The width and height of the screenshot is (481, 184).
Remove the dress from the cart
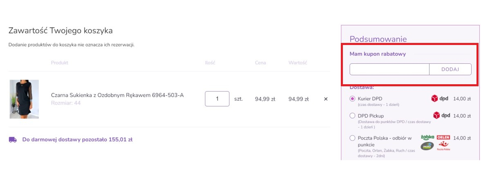(x=326, y=99)
